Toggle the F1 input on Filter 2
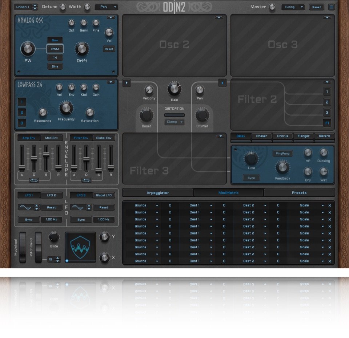The width and height of the screenshot is (349, 338). (327, 123)
